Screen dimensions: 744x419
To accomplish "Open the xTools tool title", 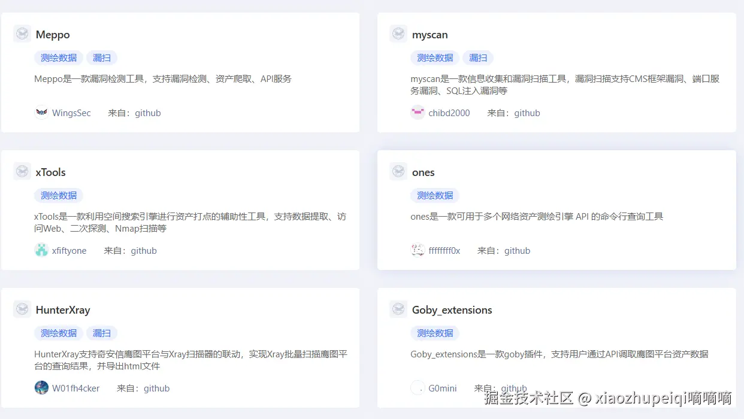I will click(x=51, y=172).
